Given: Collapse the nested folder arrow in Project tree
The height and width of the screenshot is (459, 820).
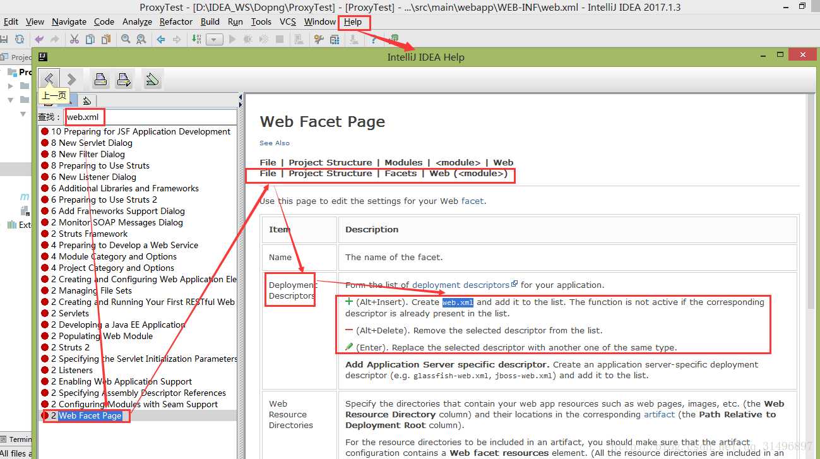Looking at the screenshot, I should coord(23,114).
